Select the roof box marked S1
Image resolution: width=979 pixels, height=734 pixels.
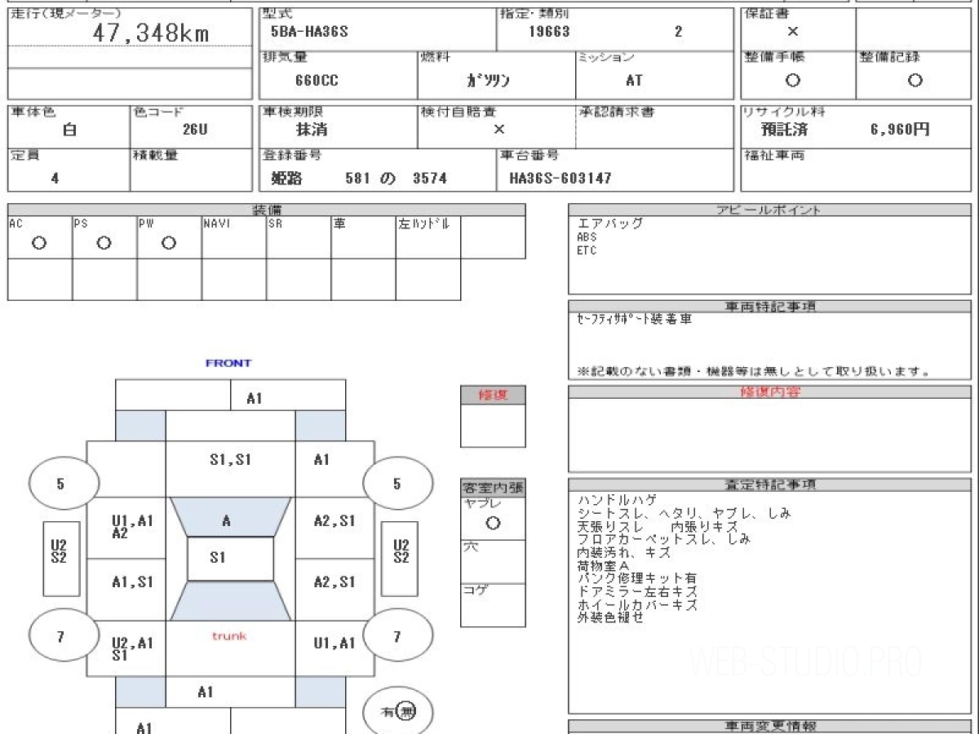(230, 559)
